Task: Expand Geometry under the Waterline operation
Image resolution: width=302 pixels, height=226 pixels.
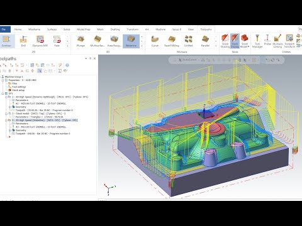Action: tap(10, 130)
